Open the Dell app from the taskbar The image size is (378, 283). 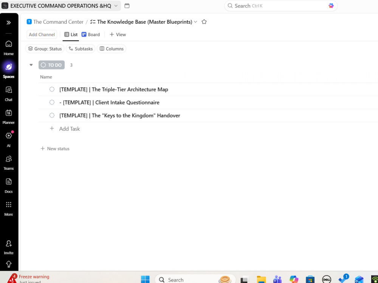(x=327, y=279)
